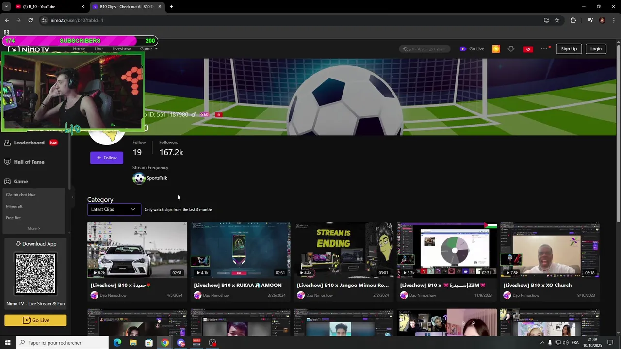This screenshot has height=349, width=621.
Task: Click the Follow count 19
Action: [x=137, y=152]
